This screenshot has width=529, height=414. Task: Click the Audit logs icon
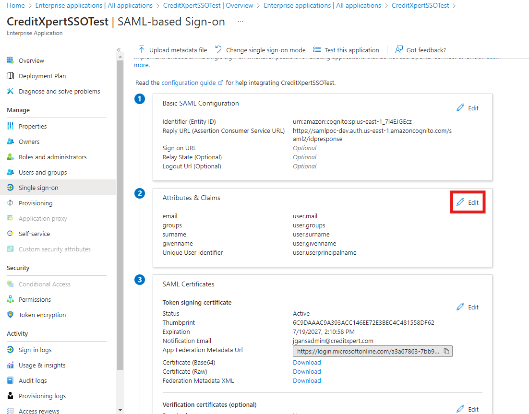(11, 380)
